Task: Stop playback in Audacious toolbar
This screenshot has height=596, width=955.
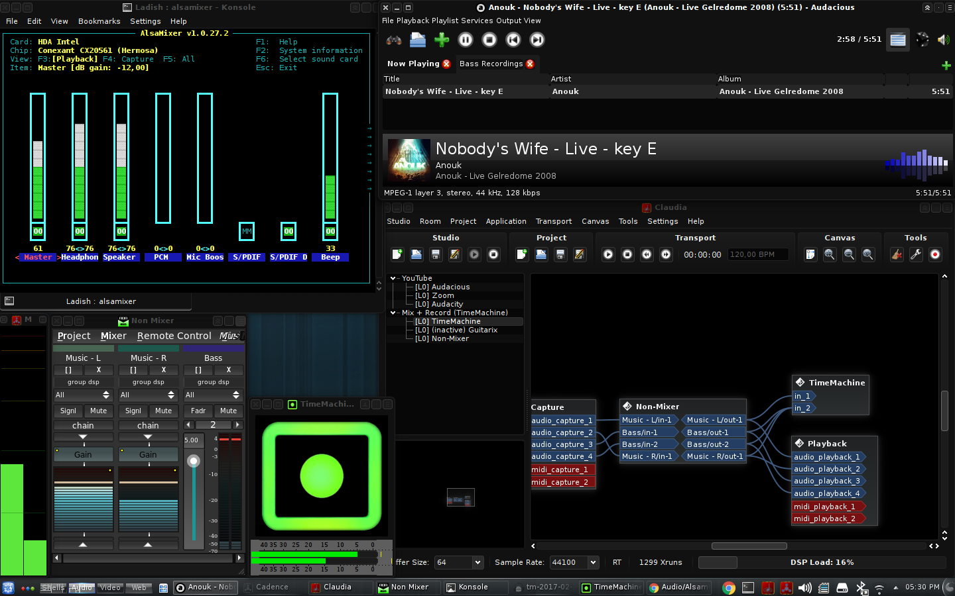Action: [x=489, y=40]
